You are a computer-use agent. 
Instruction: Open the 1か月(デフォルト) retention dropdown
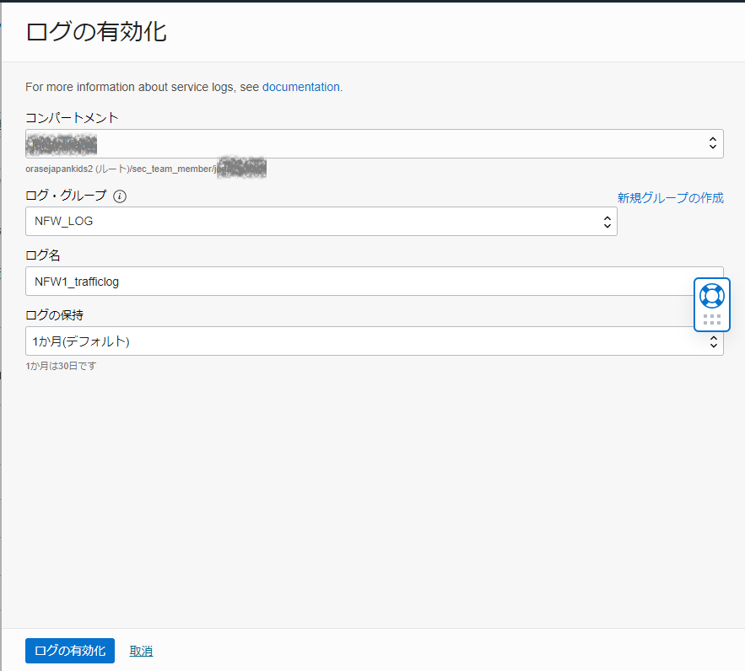(x=363, y=341)
